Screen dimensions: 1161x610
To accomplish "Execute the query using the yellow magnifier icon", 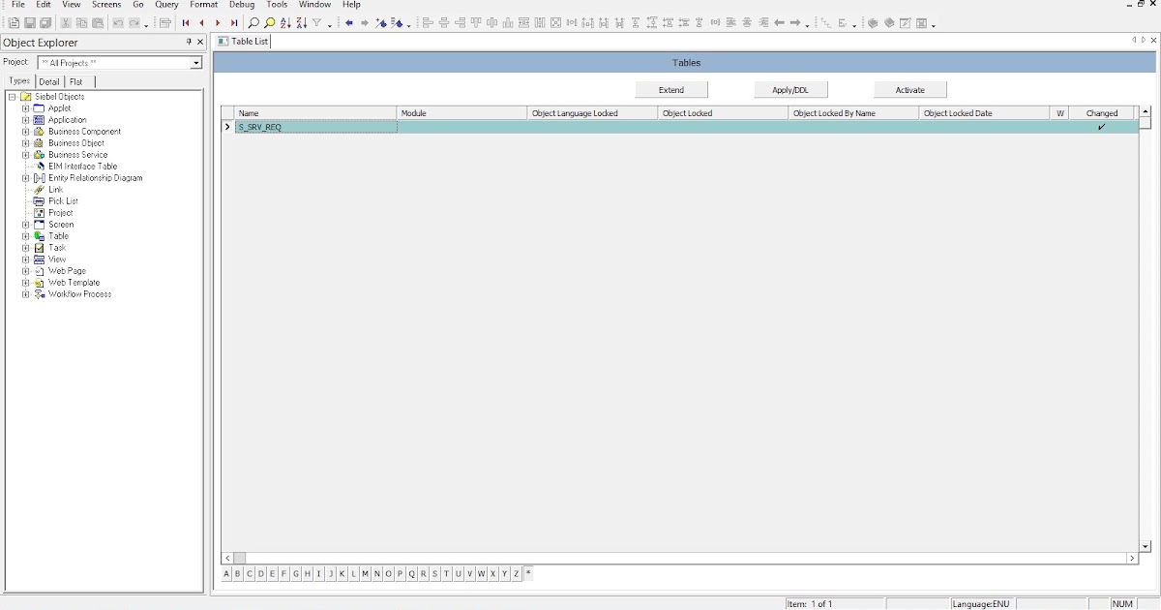I will [268, 22].
